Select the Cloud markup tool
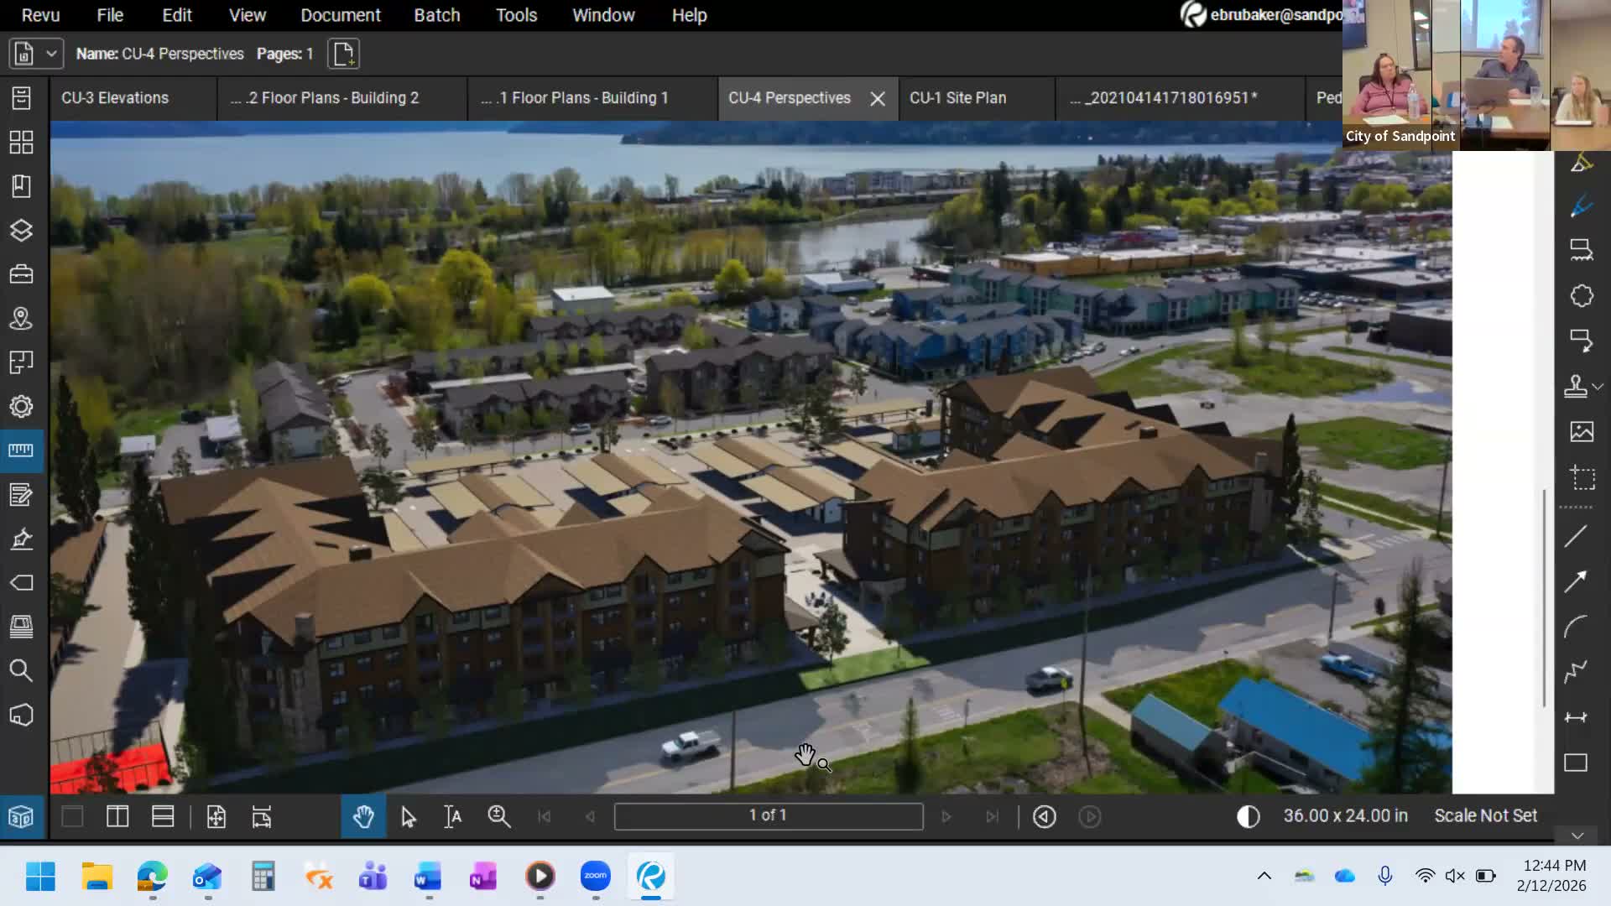 (x=1582, y=296)
